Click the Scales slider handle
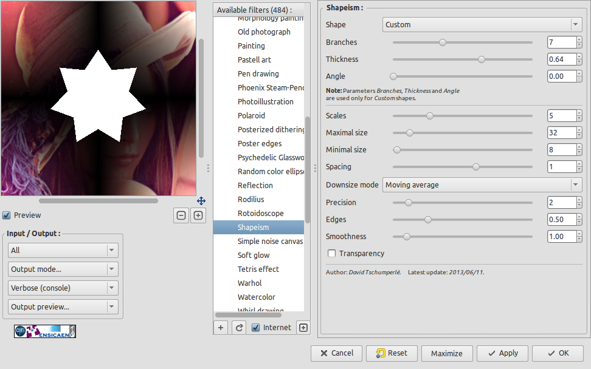Screen dimensions: 591x369 430,116
